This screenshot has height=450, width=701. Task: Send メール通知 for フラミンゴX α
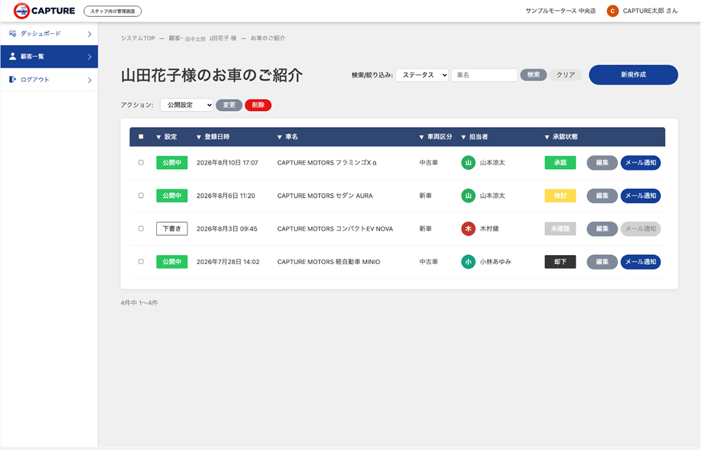640,163
